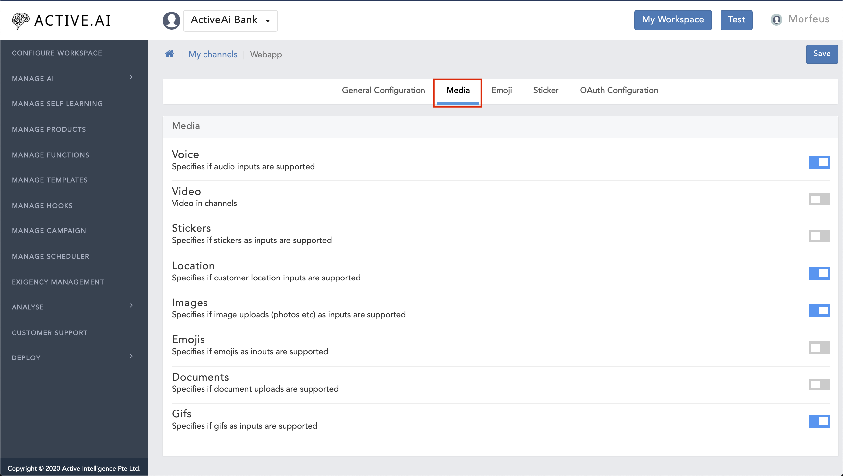
Task: Click the 'Documents' setting title
Action: point(200,377)
